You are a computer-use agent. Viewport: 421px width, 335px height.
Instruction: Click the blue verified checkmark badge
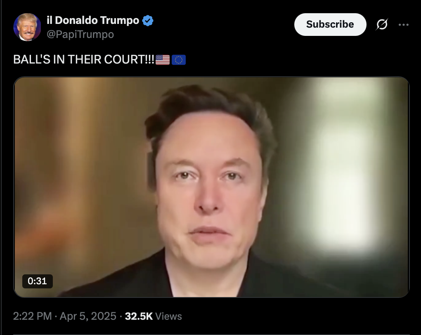(148, 21)
